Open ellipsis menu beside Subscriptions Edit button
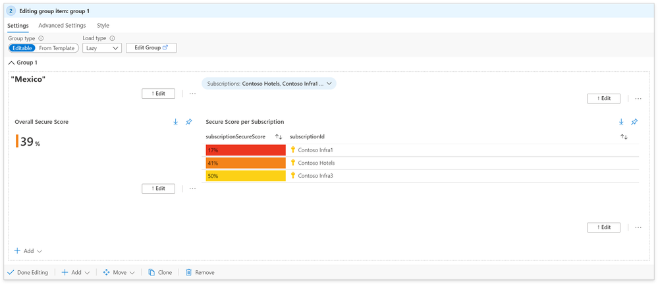This screenshot has width=658, height=284. (x=638, y=99)
